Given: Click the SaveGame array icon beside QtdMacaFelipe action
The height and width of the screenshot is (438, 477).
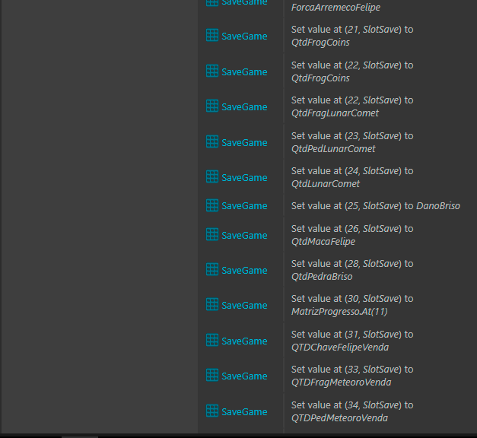Looking at the screenshot, I should click(x=212, y=234).
